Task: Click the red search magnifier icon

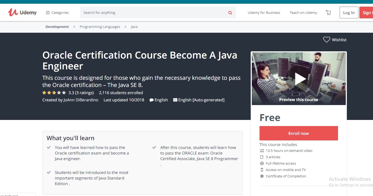Action: click(x=230, y=13)
